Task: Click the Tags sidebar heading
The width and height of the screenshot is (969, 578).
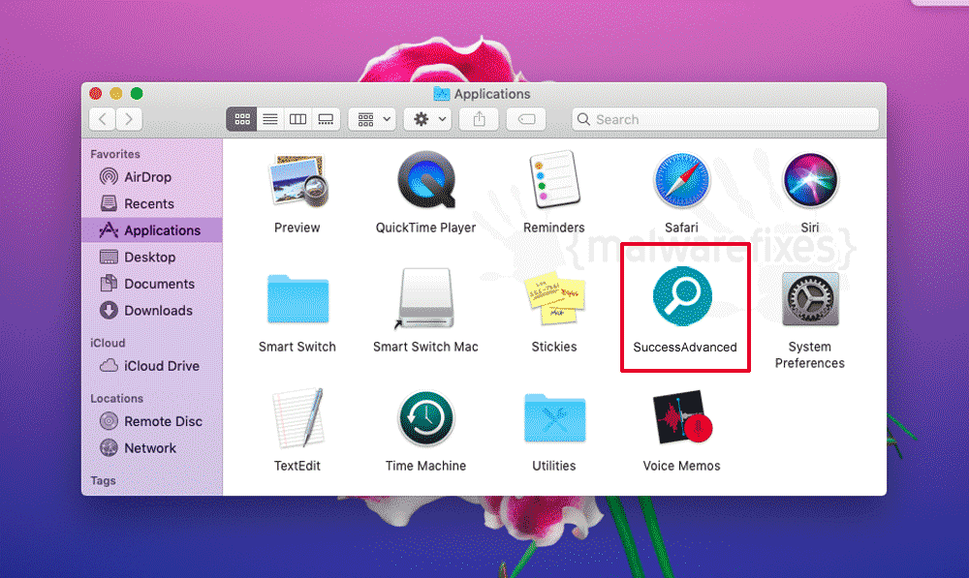Action: click(x=104, y=481)
